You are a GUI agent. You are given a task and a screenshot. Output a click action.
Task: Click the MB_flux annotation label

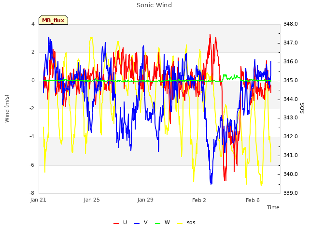(x=53, y=20)
